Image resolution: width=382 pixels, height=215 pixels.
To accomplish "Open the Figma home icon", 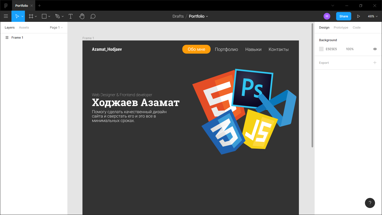I will (x=6, y=6).
